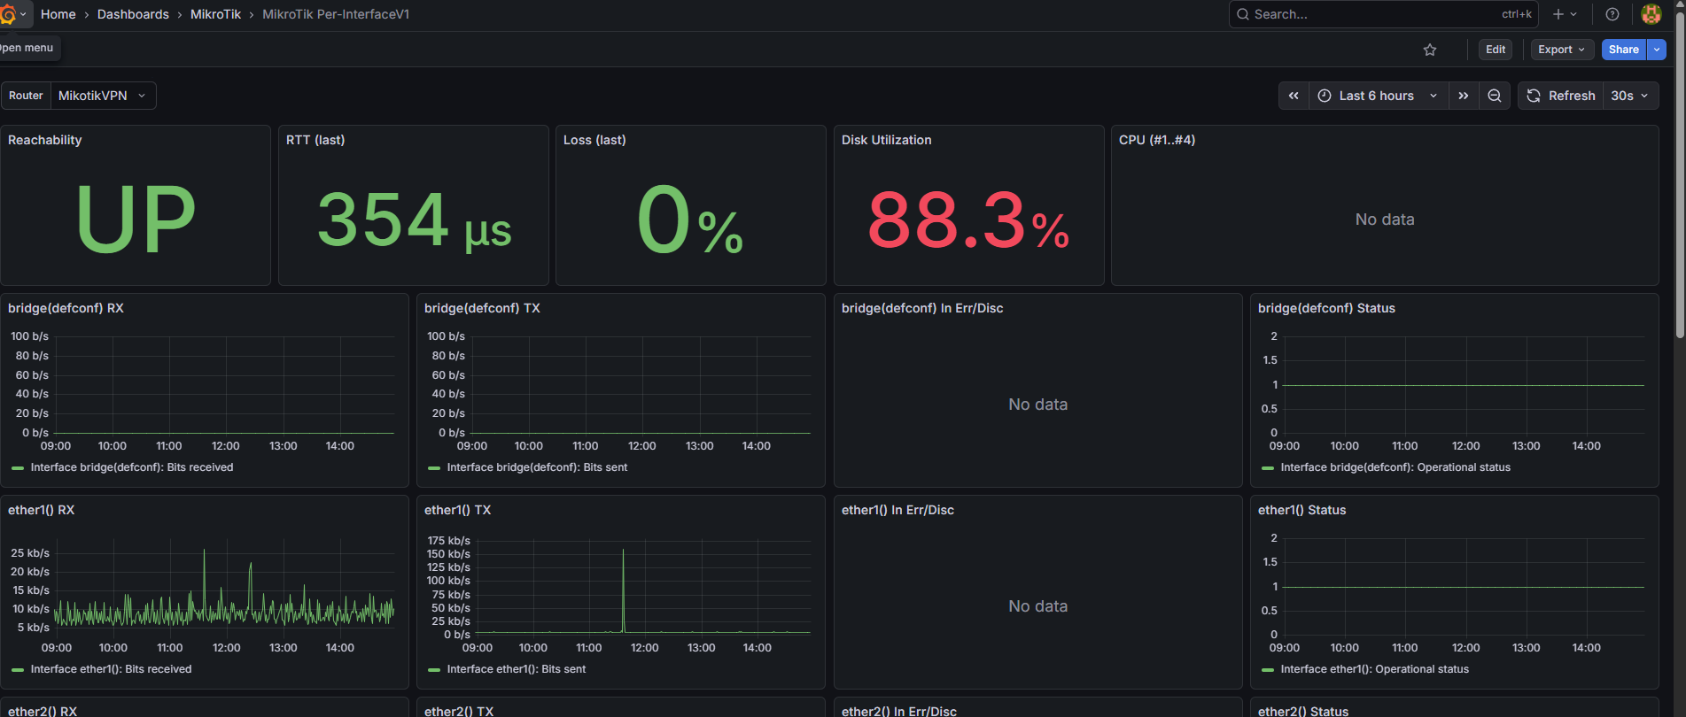Viewport: 1686px width, 717px height.
Task: Click the Grafana logo menu icon
Action: coord(9,14)
